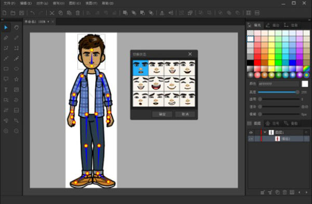The height and width of the screenshot is (204, 312).
Task: Select the arrow selection tool
Action: pyautogui.click(x=6, y=28)
